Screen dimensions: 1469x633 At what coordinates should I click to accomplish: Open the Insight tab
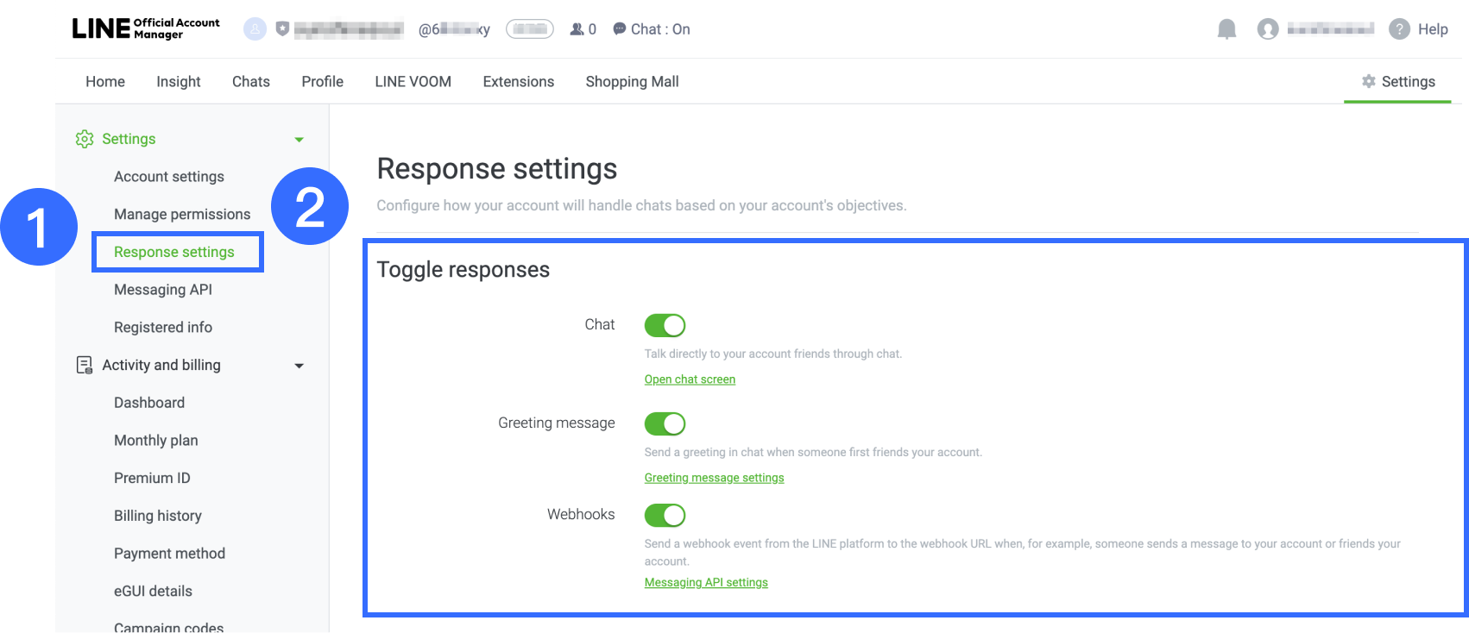coord(179,81)
